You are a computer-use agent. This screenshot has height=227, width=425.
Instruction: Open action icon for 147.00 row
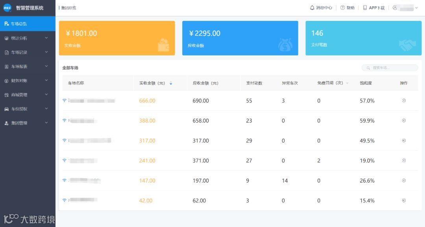pyautogui.click(x=404, y=181)
